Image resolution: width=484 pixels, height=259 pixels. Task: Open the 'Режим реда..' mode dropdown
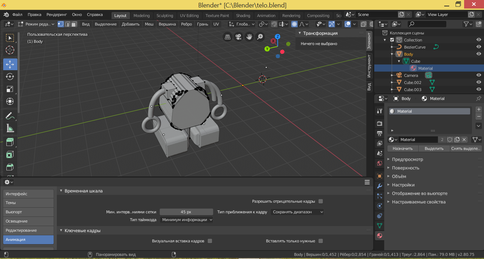coord(36,24)
